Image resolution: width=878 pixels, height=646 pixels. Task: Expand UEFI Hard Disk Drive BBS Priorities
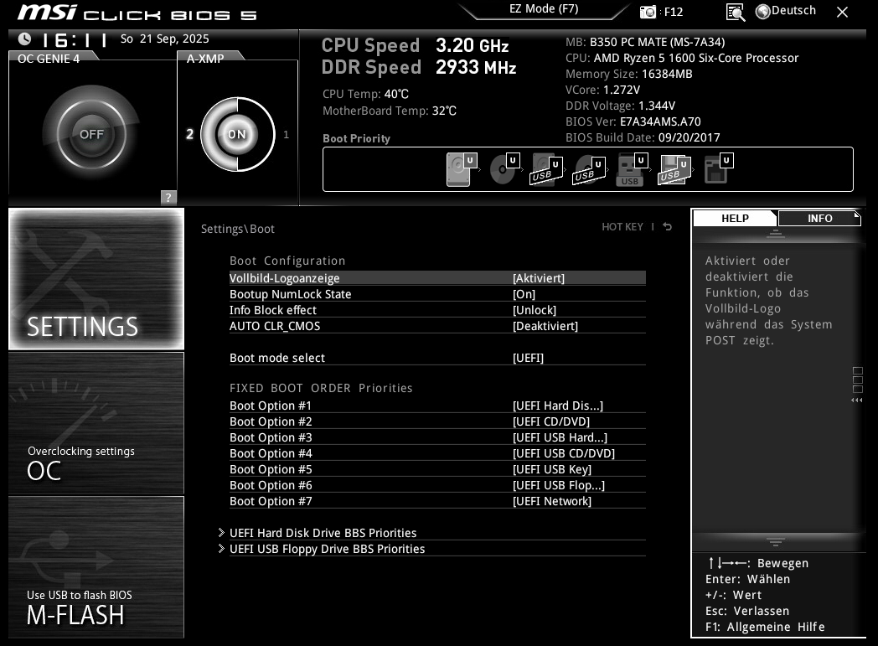[x=323, y=533]
